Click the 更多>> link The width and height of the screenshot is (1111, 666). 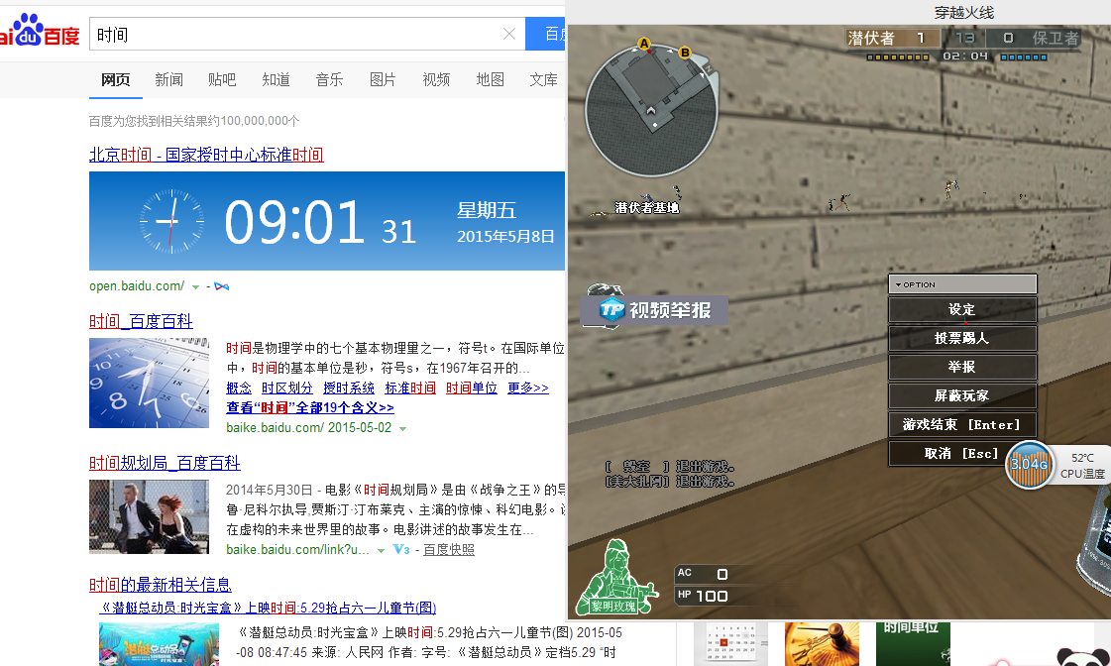(x=528, y=388)
